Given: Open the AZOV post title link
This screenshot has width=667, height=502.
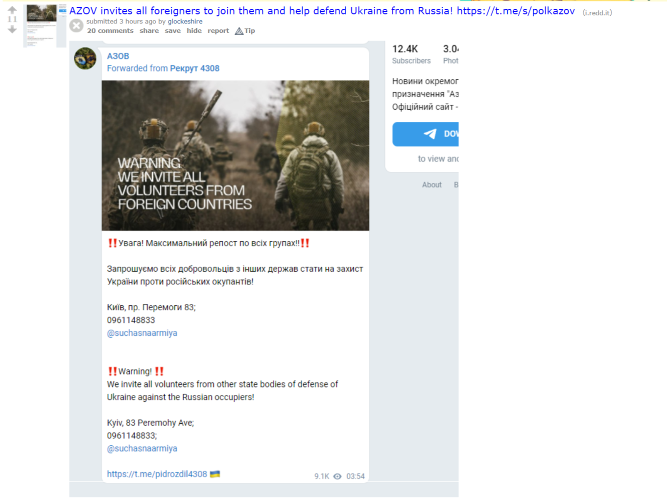Looking at the screenshot, I should click(x=322, y=11).
